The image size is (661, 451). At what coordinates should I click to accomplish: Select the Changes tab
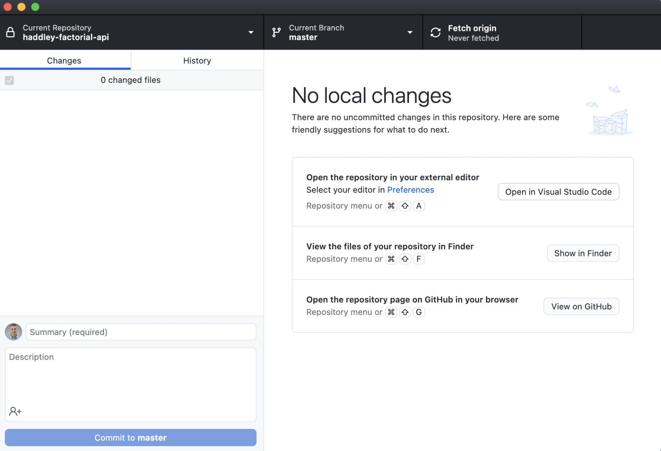[64, 60]
